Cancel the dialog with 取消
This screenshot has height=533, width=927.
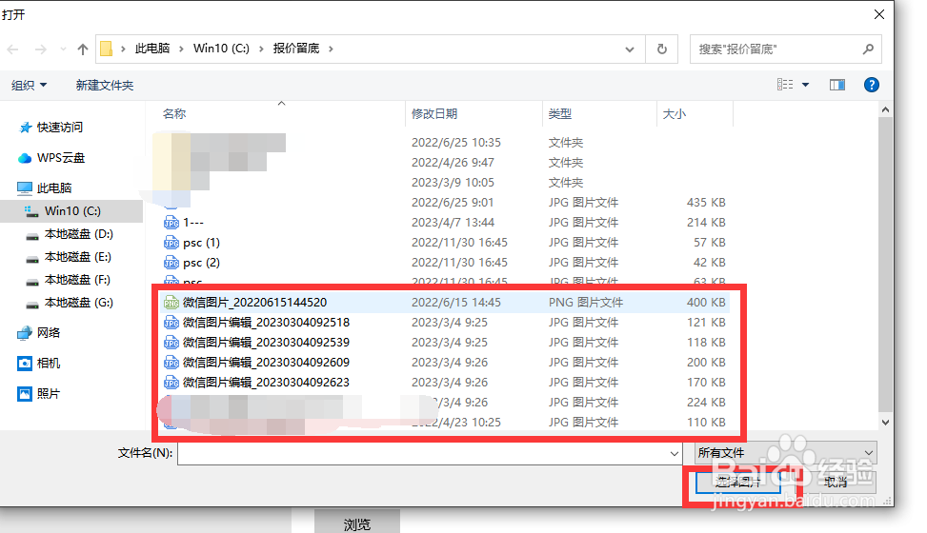(x=836, y=483)
